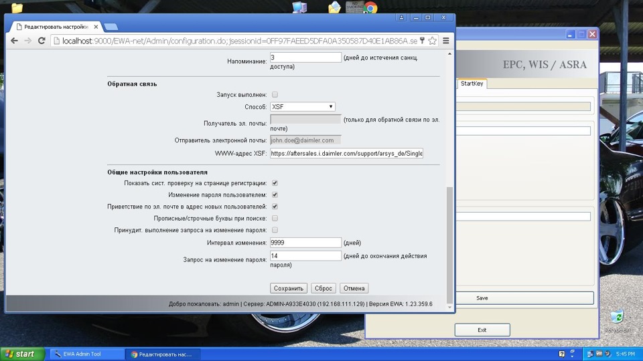
Task: Open the network computer desktop icon
Action: (x=299, y=7)
